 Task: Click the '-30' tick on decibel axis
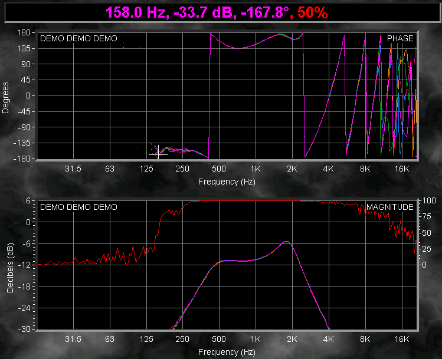click(x=24, y=329)
